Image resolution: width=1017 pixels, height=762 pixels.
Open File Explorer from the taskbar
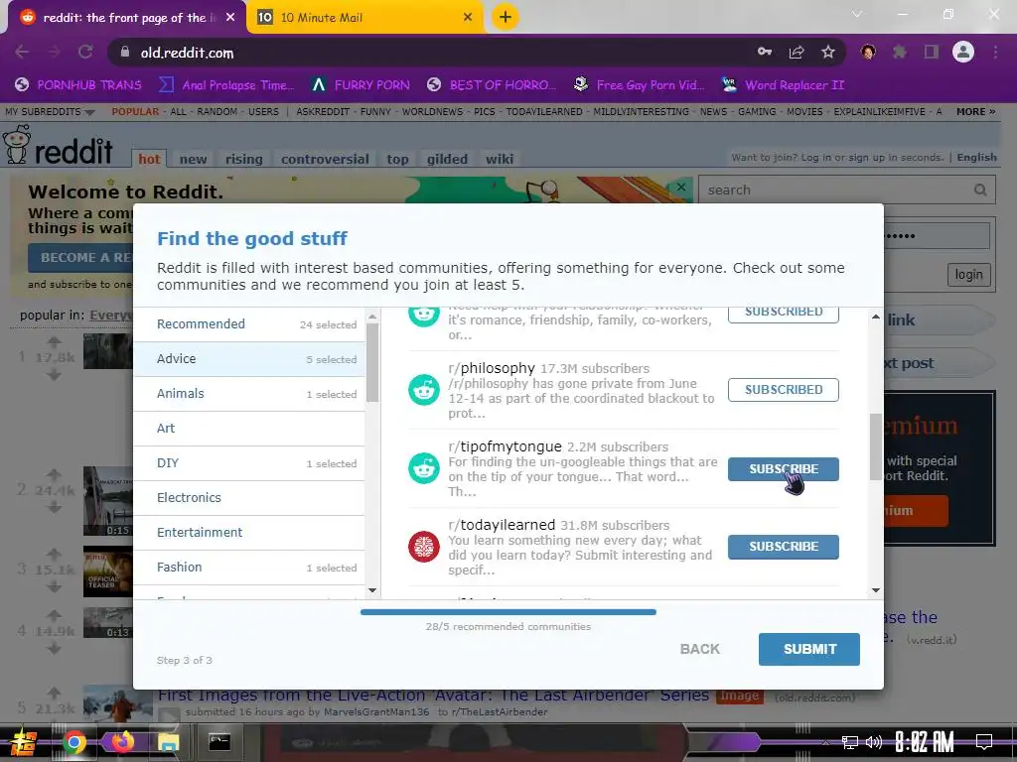169,742
